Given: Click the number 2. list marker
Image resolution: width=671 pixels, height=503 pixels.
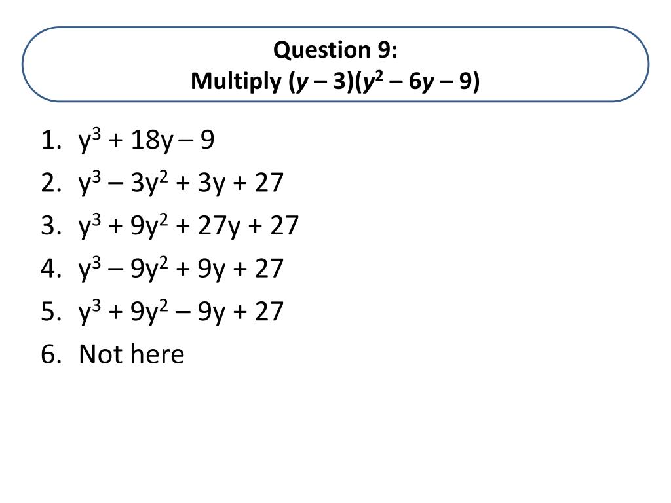Looking at the screenshot, I should 51,183.
